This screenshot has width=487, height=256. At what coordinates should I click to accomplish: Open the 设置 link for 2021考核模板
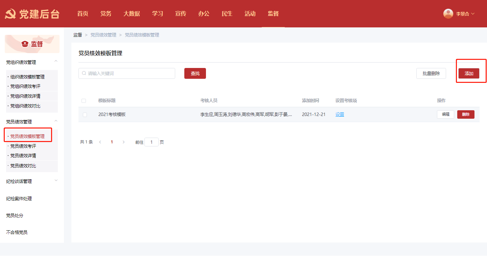pos(340,115)
